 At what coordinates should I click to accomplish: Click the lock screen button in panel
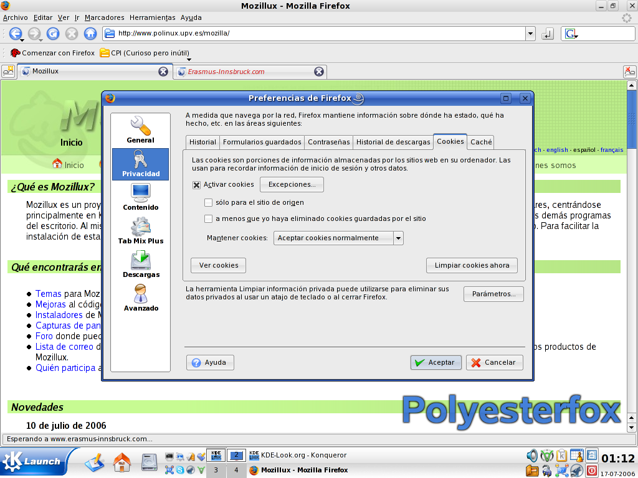[592, 455]
